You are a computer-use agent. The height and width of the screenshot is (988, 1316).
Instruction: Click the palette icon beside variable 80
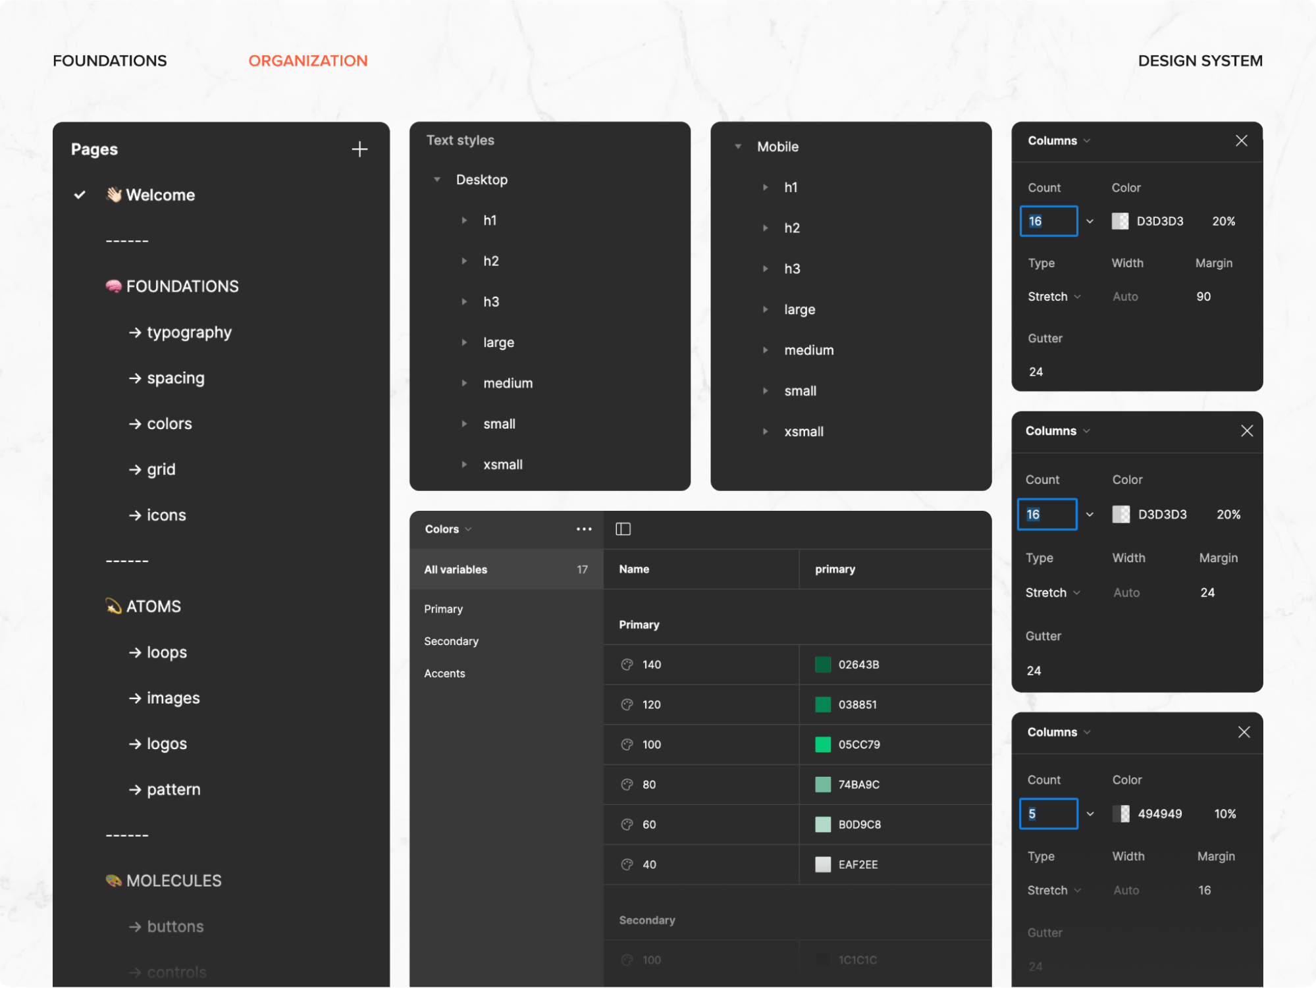coord(627,785)
